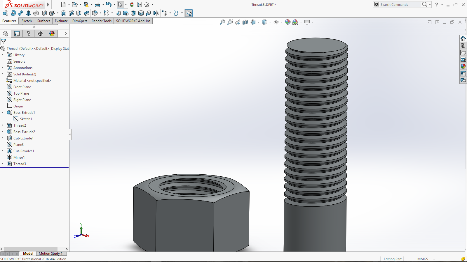The image size is (467, 262).
Task: Click the Rebuild traffic light icon
Action: (132, 5)
